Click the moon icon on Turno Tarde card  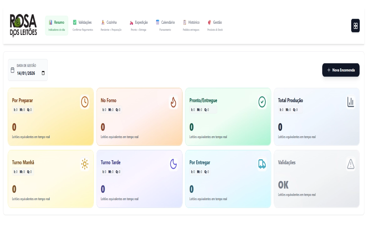(x=173, y=164)
